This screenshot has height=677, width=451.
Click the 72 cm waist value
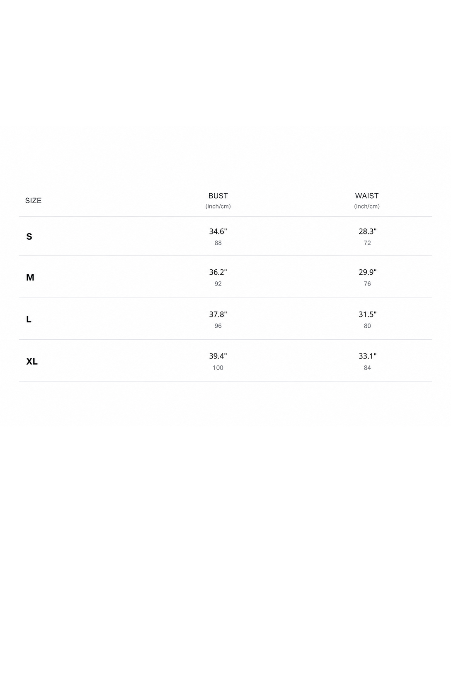[367, 243]
